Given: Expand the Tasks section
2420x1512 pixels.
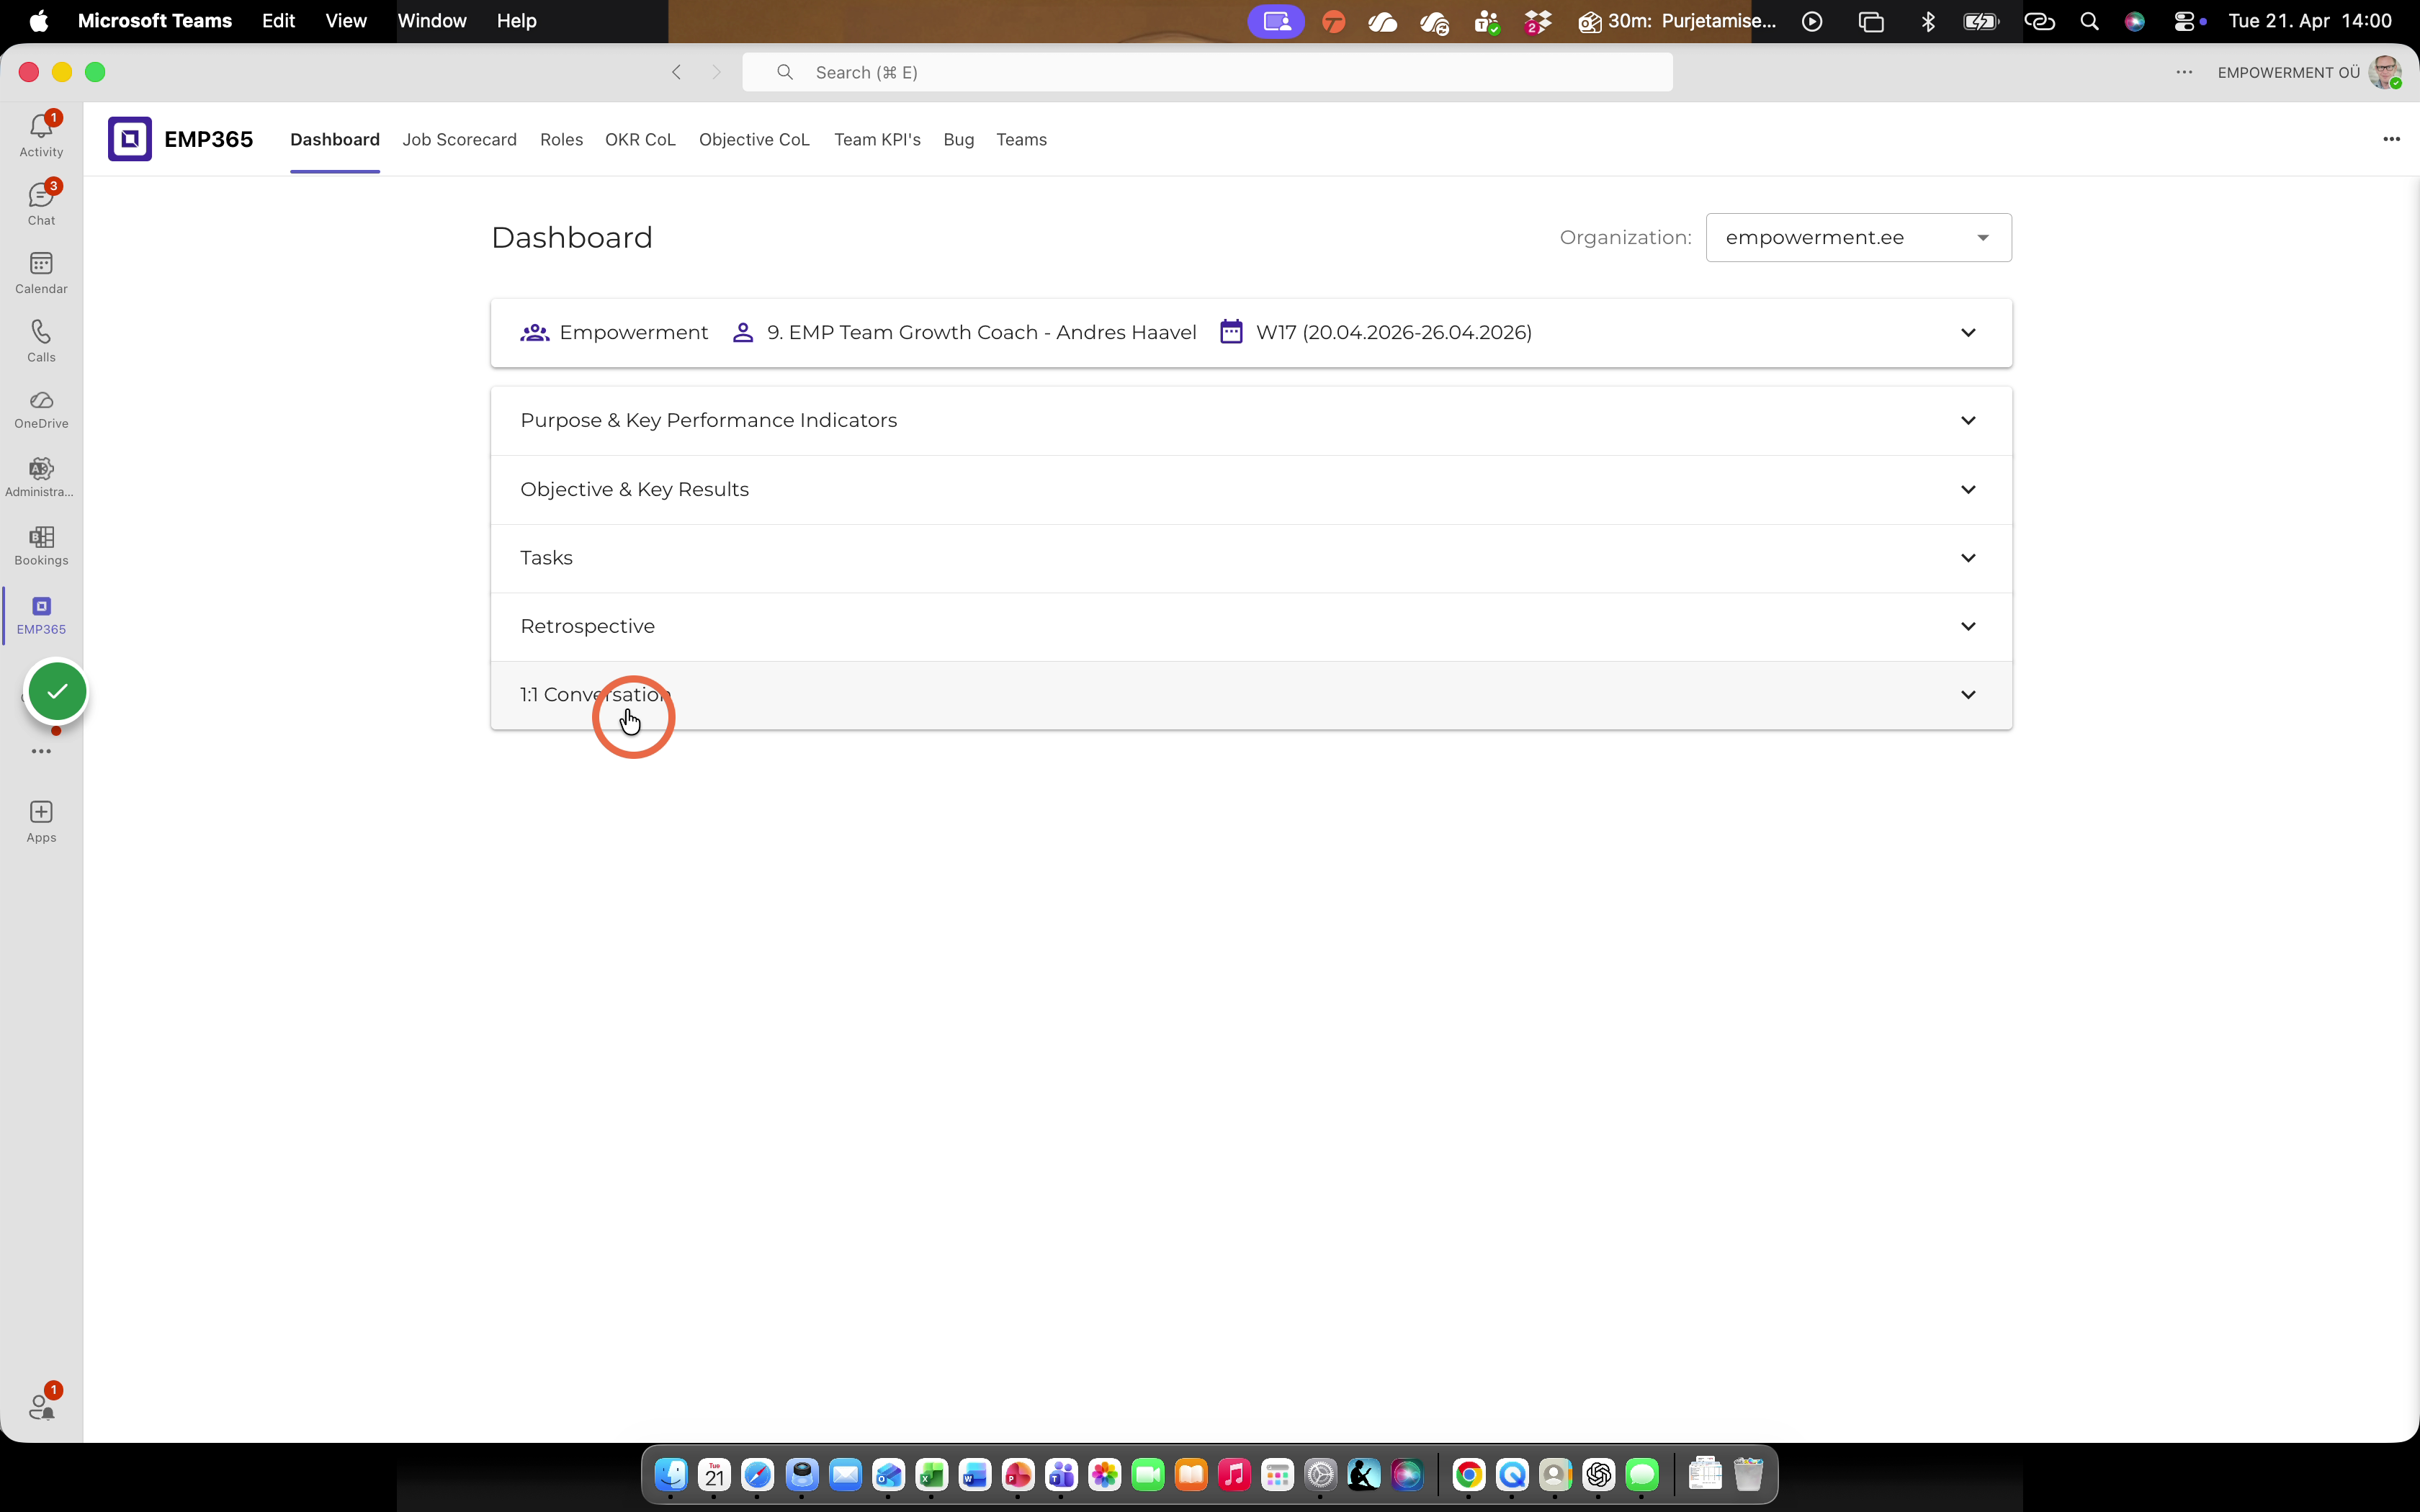Looking at the screenshot, I should click(x=1251, y=558).
